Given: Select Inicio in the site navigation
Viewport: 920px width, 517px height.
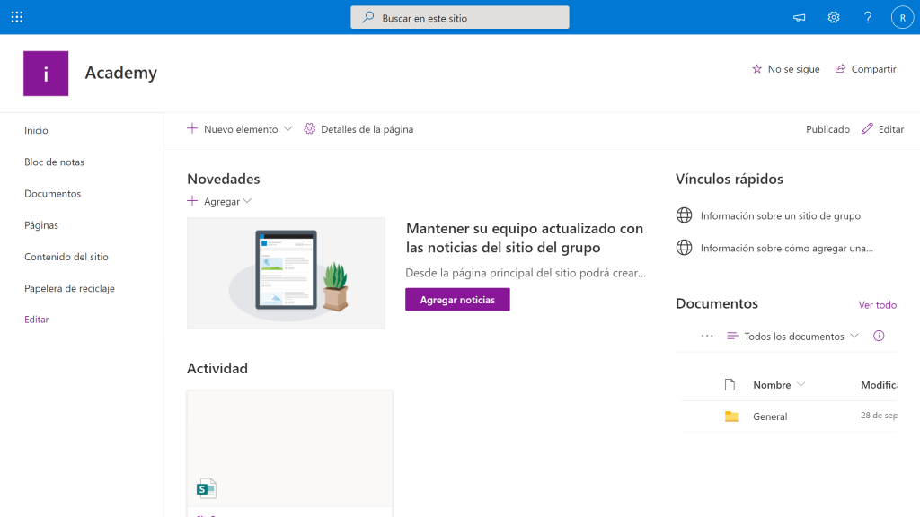Looking at the screenshot, I should (36, 130).
